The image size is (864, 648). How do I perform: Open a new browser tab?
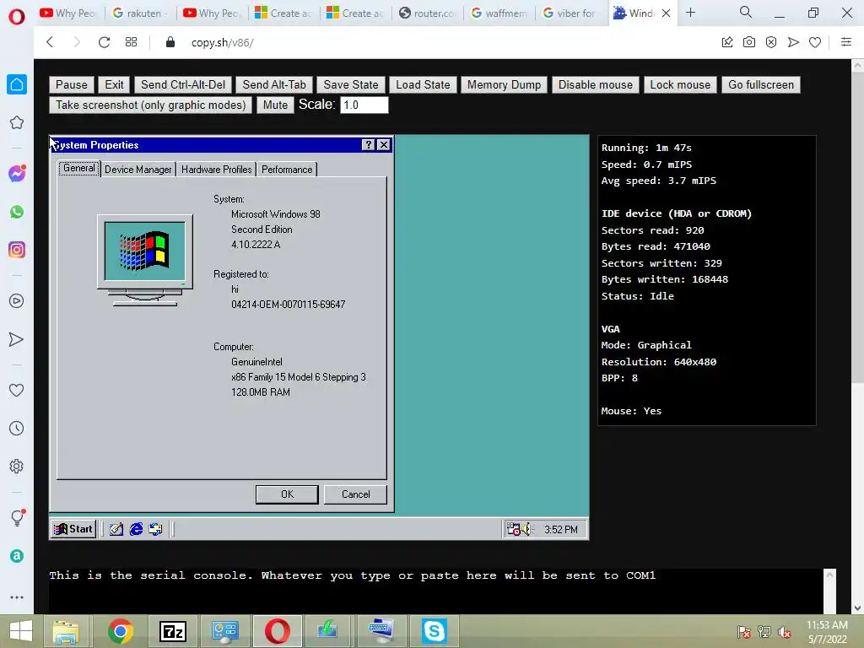tap(690, 13)
